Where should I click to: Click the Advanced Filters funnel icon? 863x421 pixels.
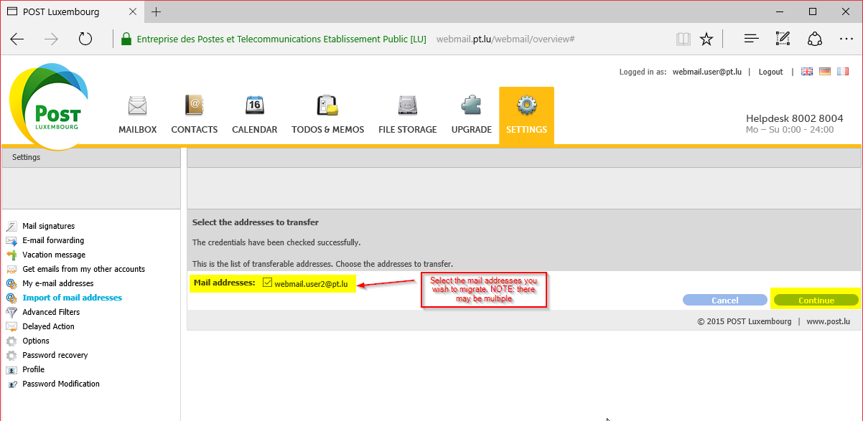pyautogui.click(x=11, y=312)
